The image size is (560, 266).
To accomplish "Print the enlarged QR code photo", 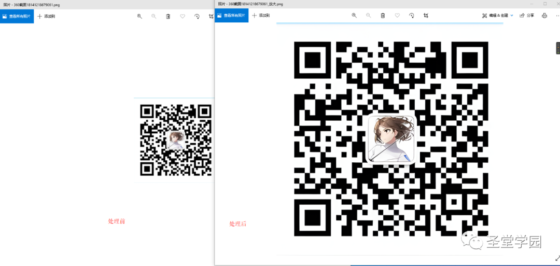I will click(544, 16).
